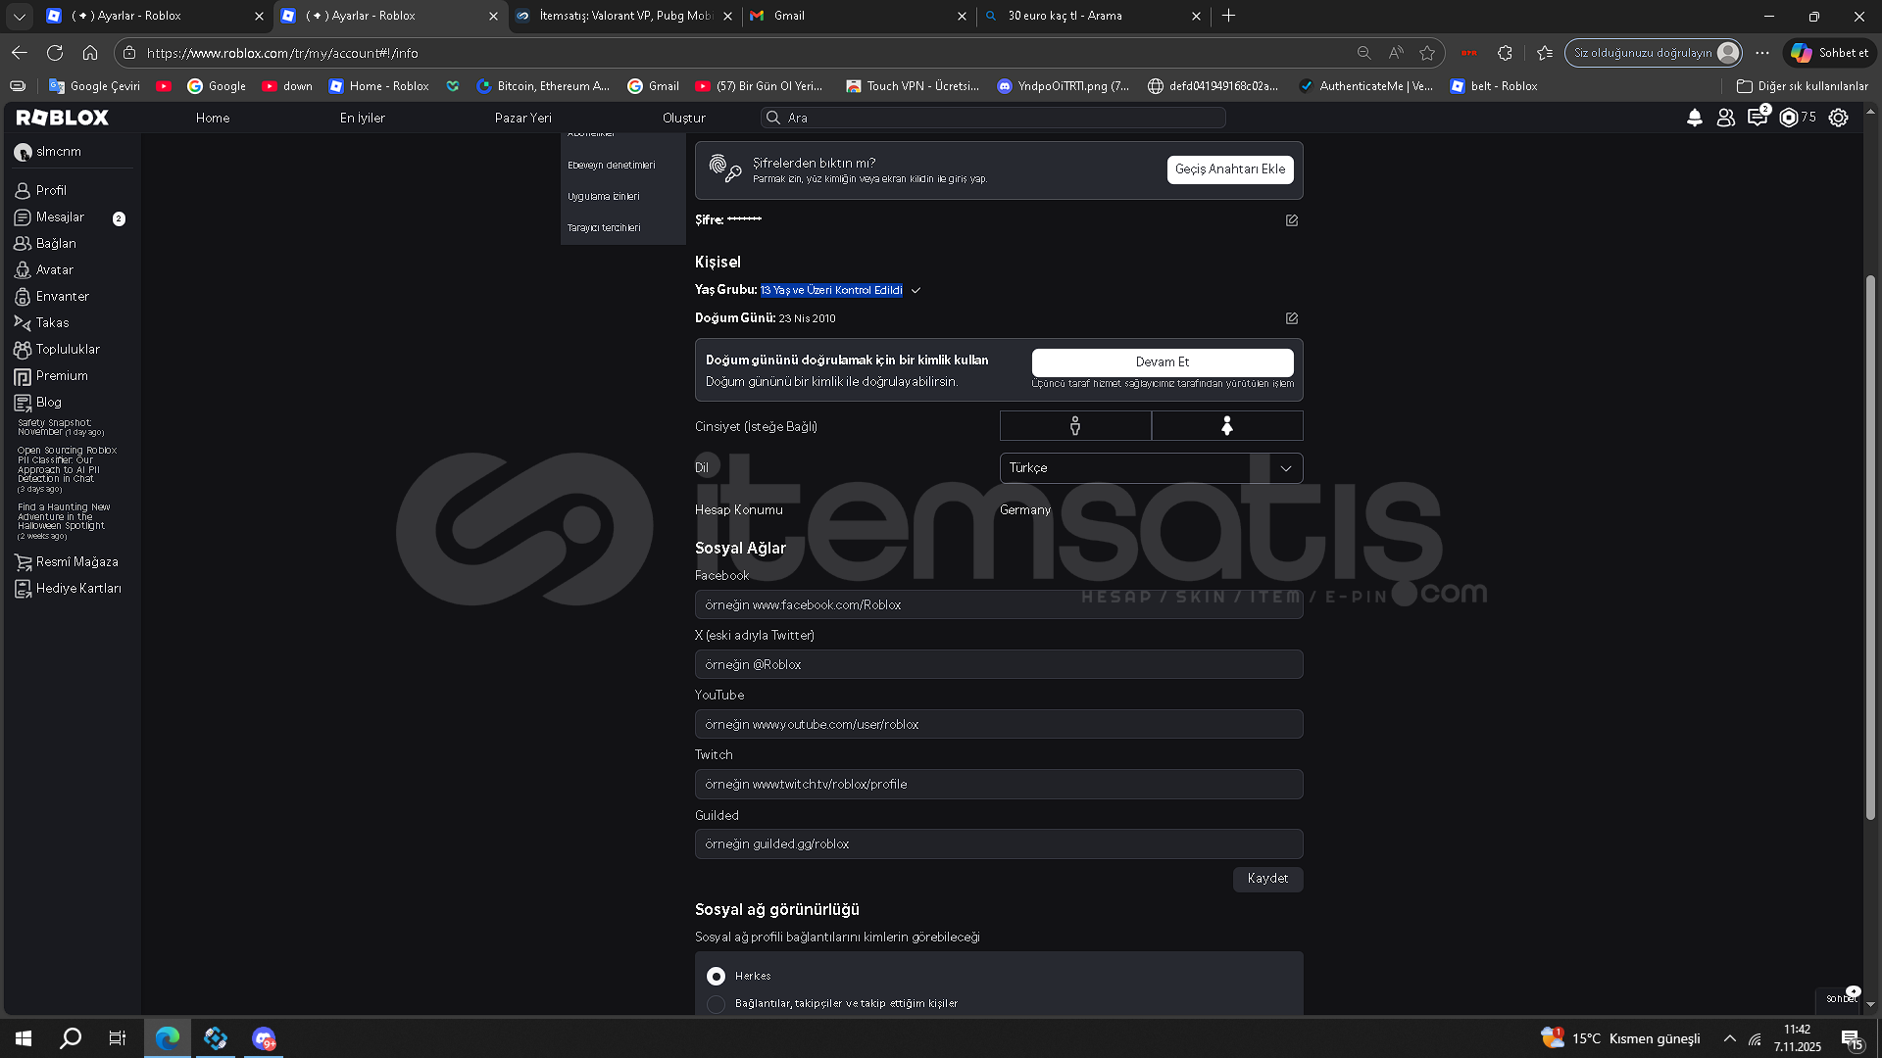Open the Türkçe language dropdown

[x=1151, y=468]
